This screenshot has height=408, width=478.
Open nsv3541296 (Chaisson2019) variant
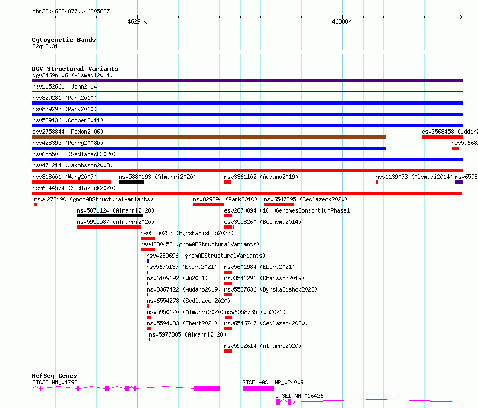[264, 278]
